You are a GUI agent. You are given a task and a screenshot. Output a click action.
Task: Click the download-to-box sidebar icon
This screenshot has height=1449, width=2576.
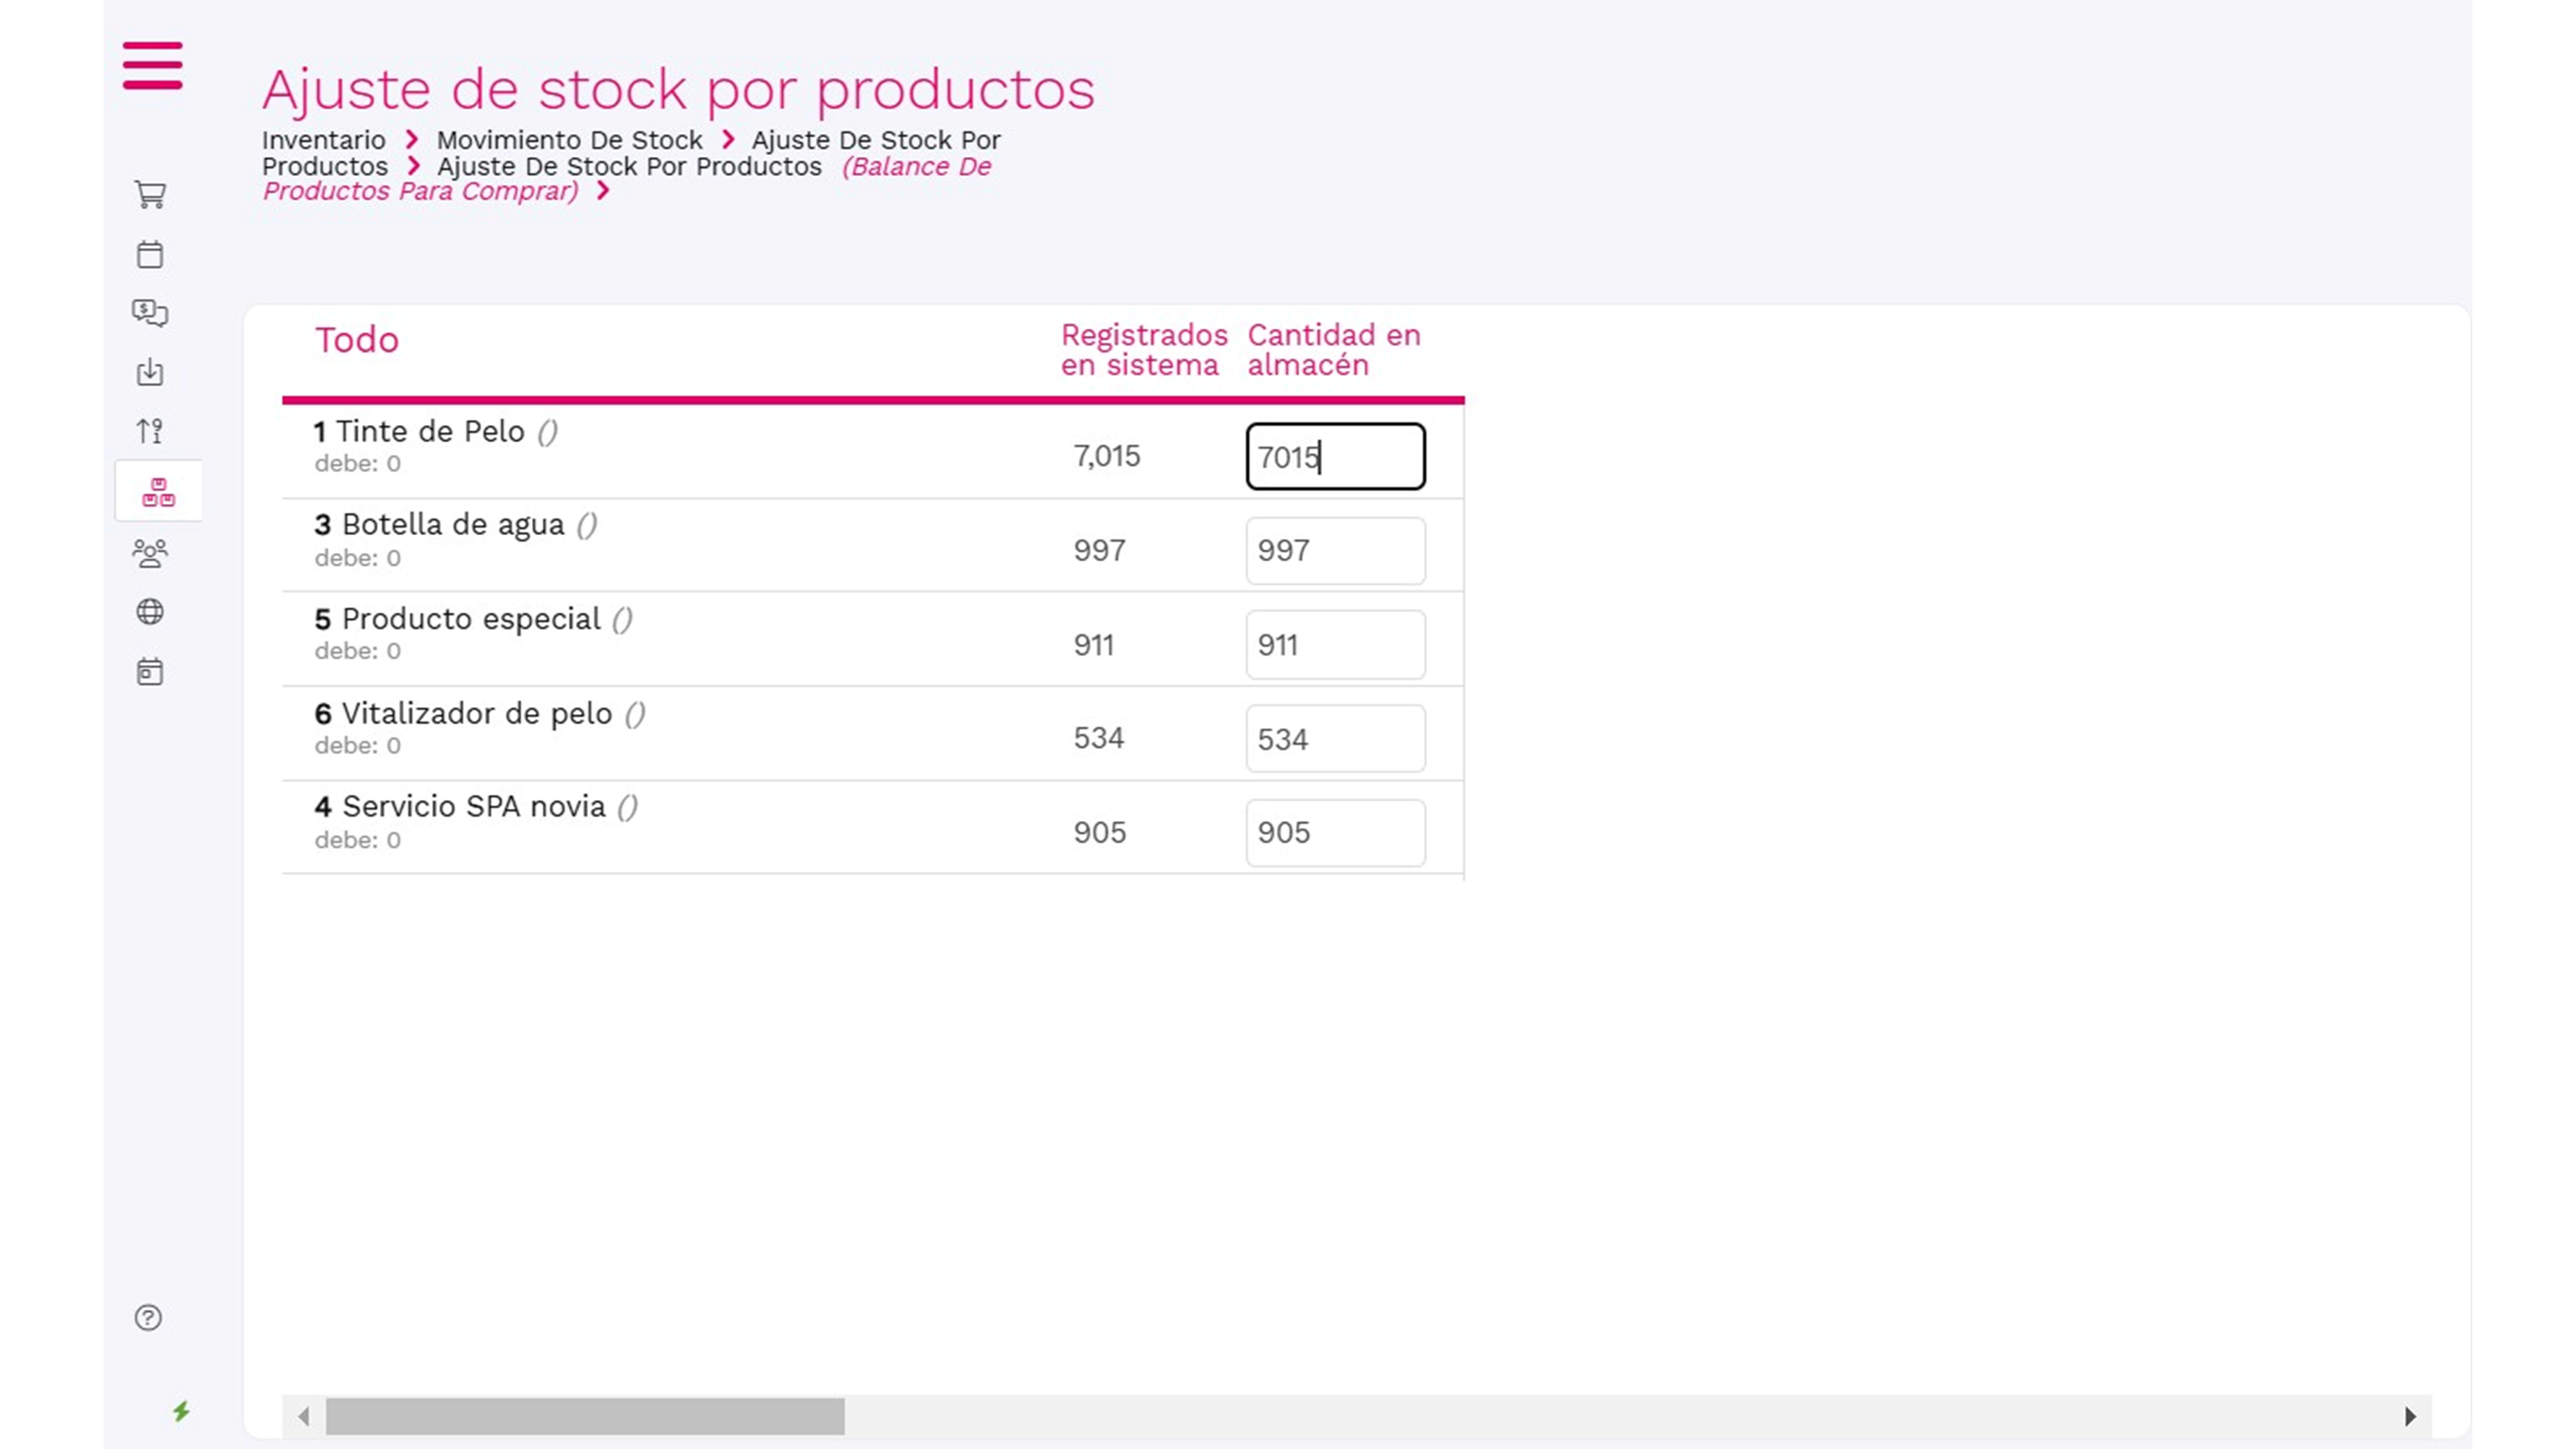point(150,372)
